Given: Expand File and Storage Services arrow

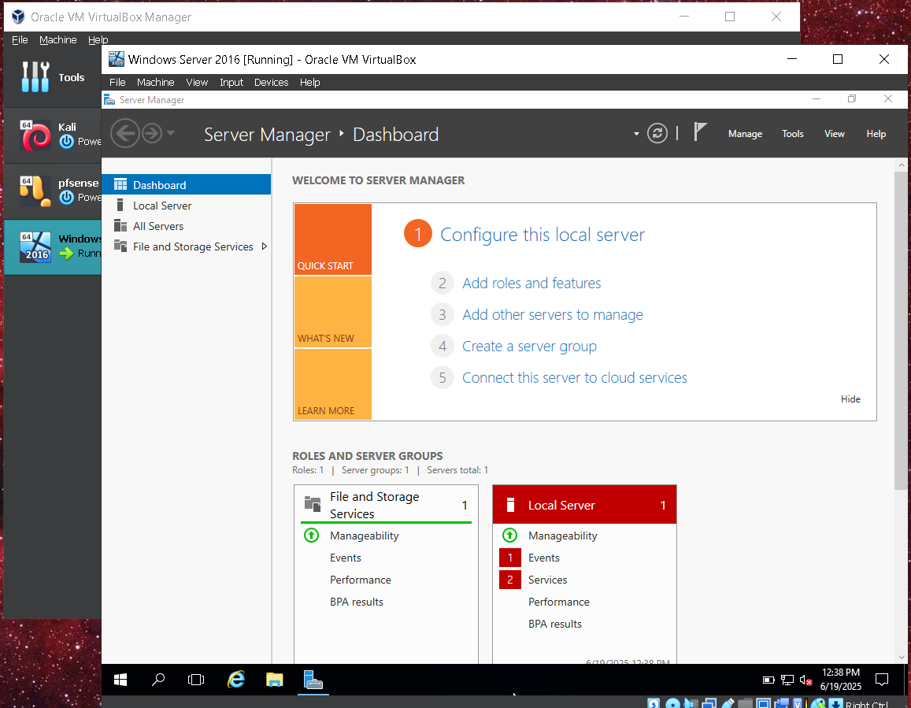Looking at the screenshot, I should (265, 247).
